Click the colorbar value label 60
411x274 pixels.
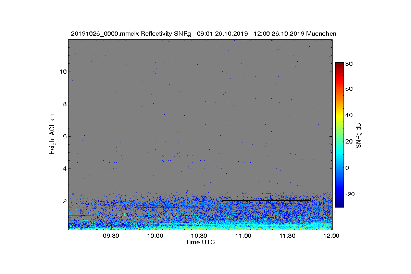pyautogui.click(x=350, y=89)
